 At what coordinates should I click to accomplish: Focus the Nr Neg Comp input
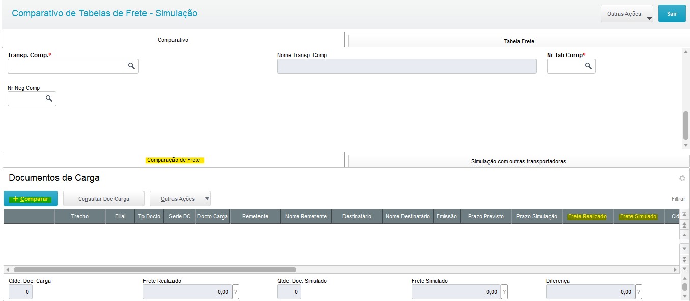(32, 99)
